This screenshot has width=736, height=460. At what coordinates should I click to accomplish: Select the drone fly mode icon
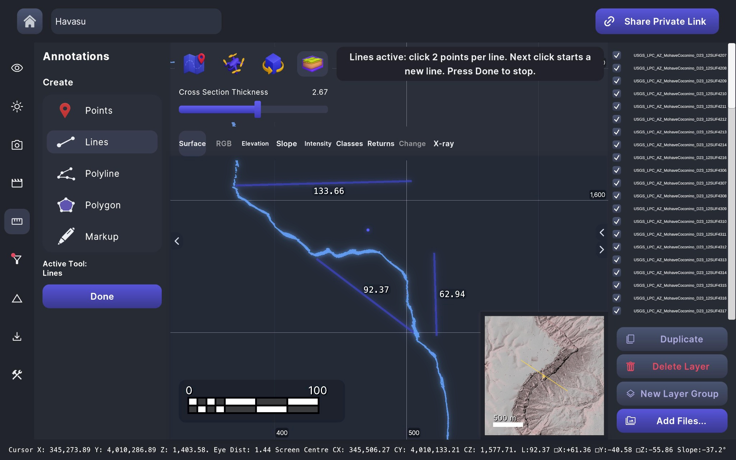pyautogui.click(x=234, y=64)
